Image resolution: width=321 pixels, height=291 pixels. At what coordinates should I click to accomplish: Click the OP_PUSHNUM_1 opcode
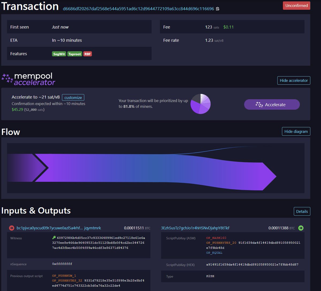pyautogui.click(x=64, y=276)
